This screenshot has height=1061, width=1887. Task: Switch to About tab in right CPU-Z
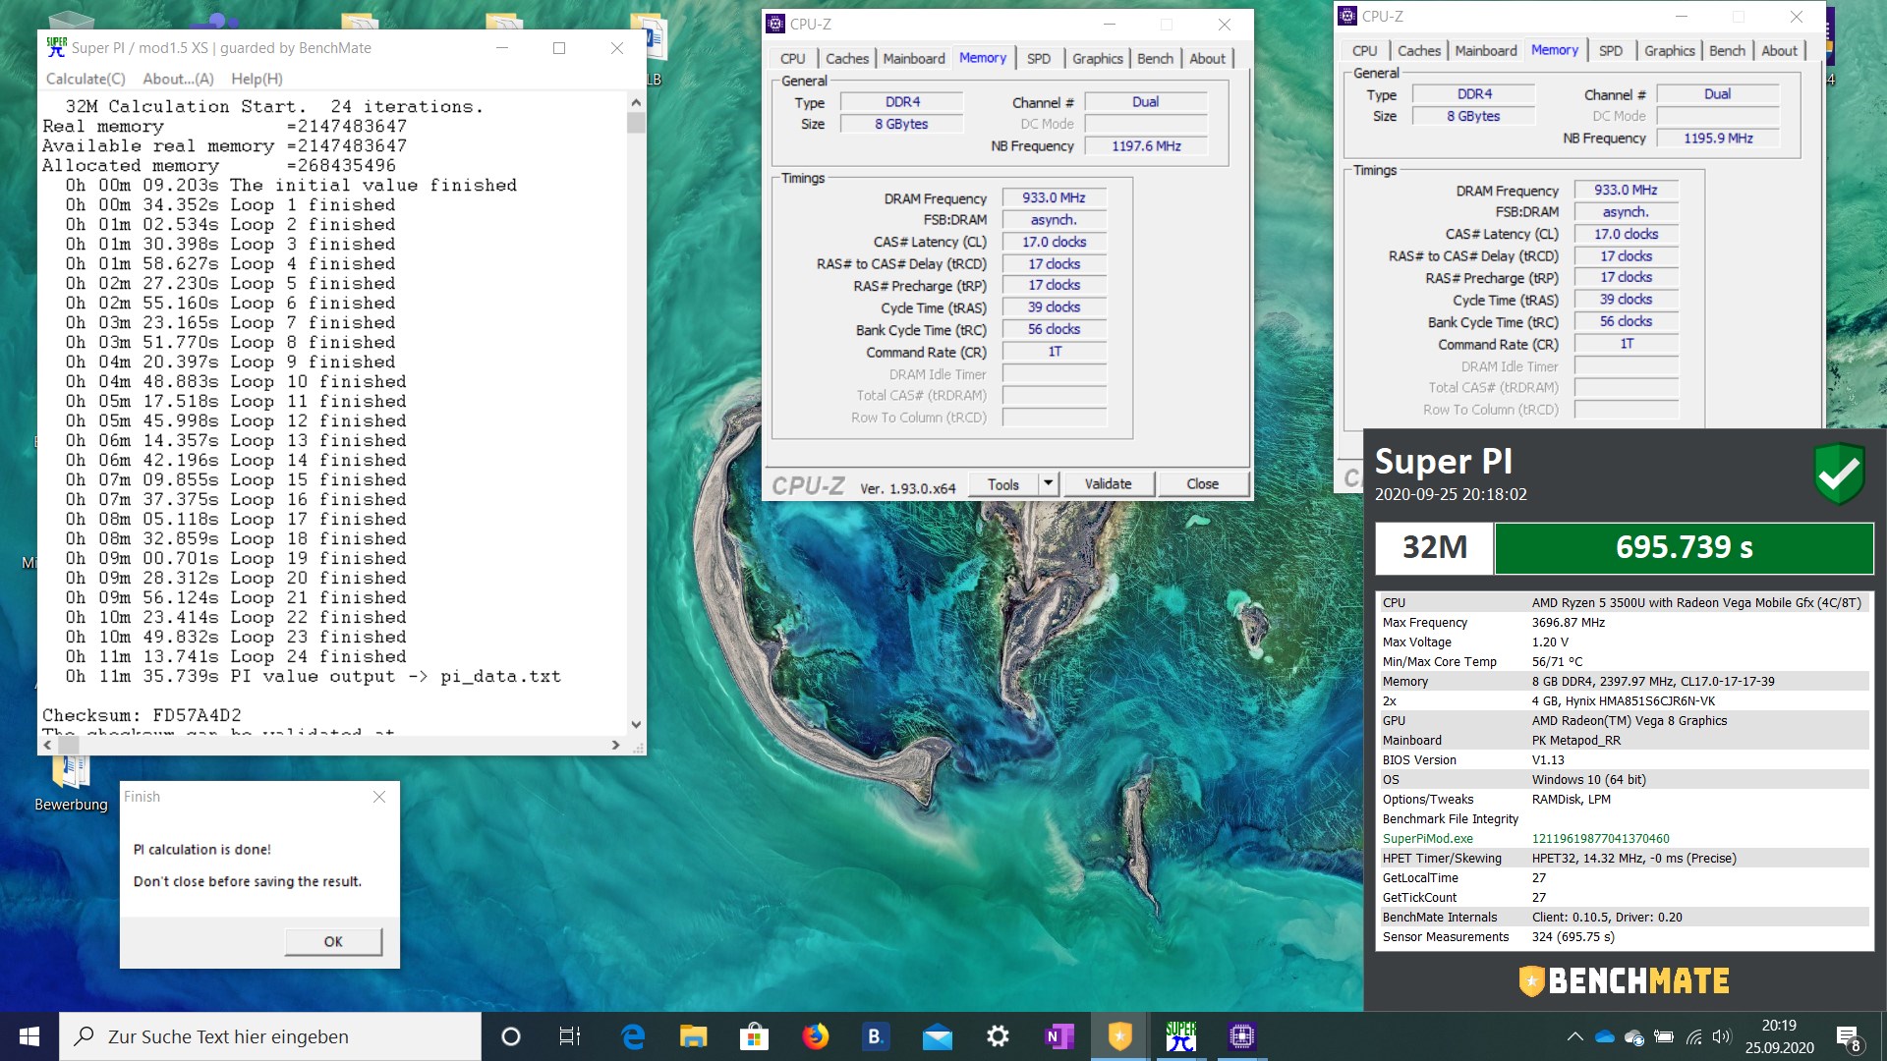(1779, 51)
